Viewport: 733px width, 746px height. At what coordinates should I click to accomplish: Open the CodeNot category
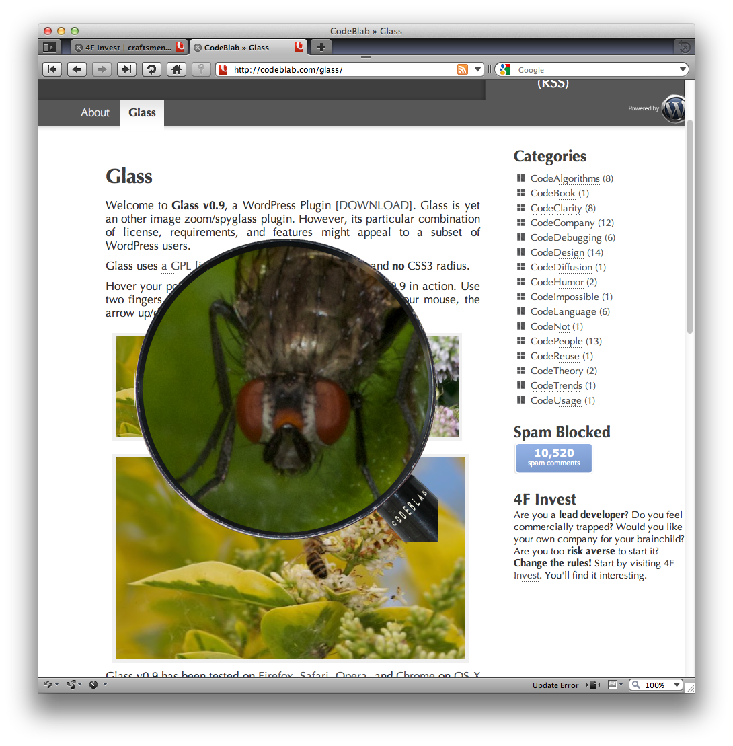pyautogui.click(x=550, y=326)
